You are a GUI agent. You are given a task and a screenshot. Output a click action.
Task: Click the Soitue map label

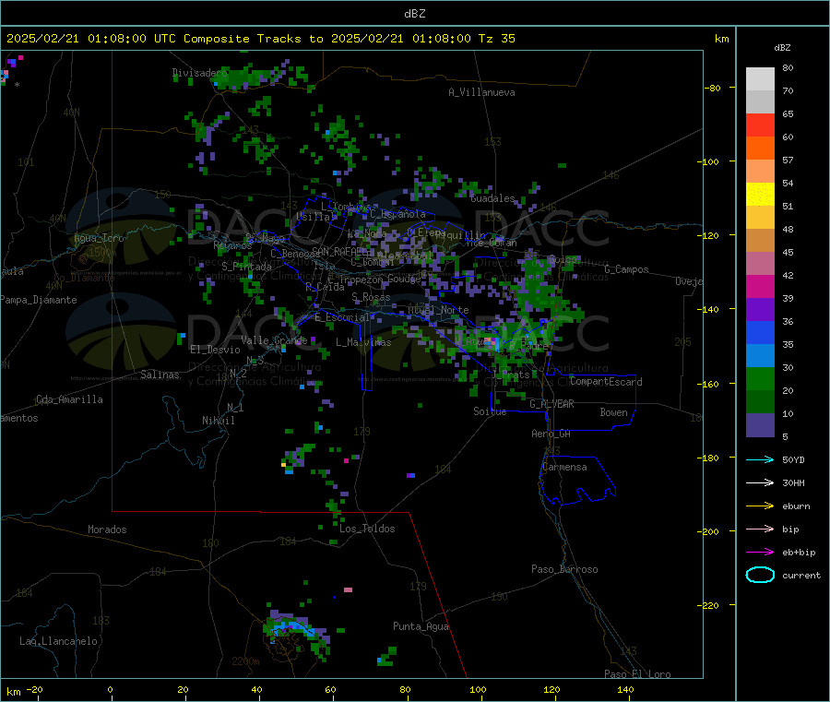pos(490,411)
